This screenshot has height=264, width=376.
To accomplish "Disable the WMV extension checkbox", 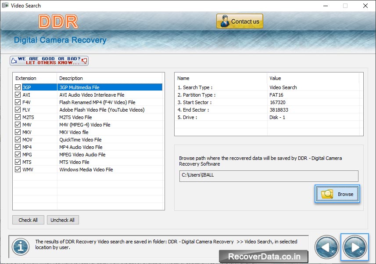I will [x=18, y=169].
